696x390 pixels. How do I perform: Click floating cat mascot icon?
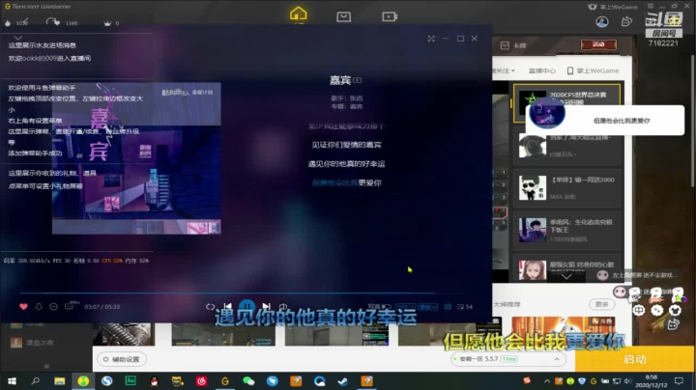(673, 325)
